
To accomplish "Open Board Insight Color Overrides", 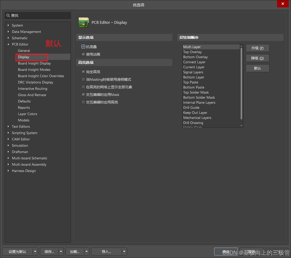I will pyautogui.click(x=41, y=76).
